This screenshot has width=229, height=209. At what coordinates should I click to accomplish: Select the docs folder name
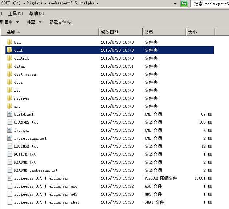(19, 82)
